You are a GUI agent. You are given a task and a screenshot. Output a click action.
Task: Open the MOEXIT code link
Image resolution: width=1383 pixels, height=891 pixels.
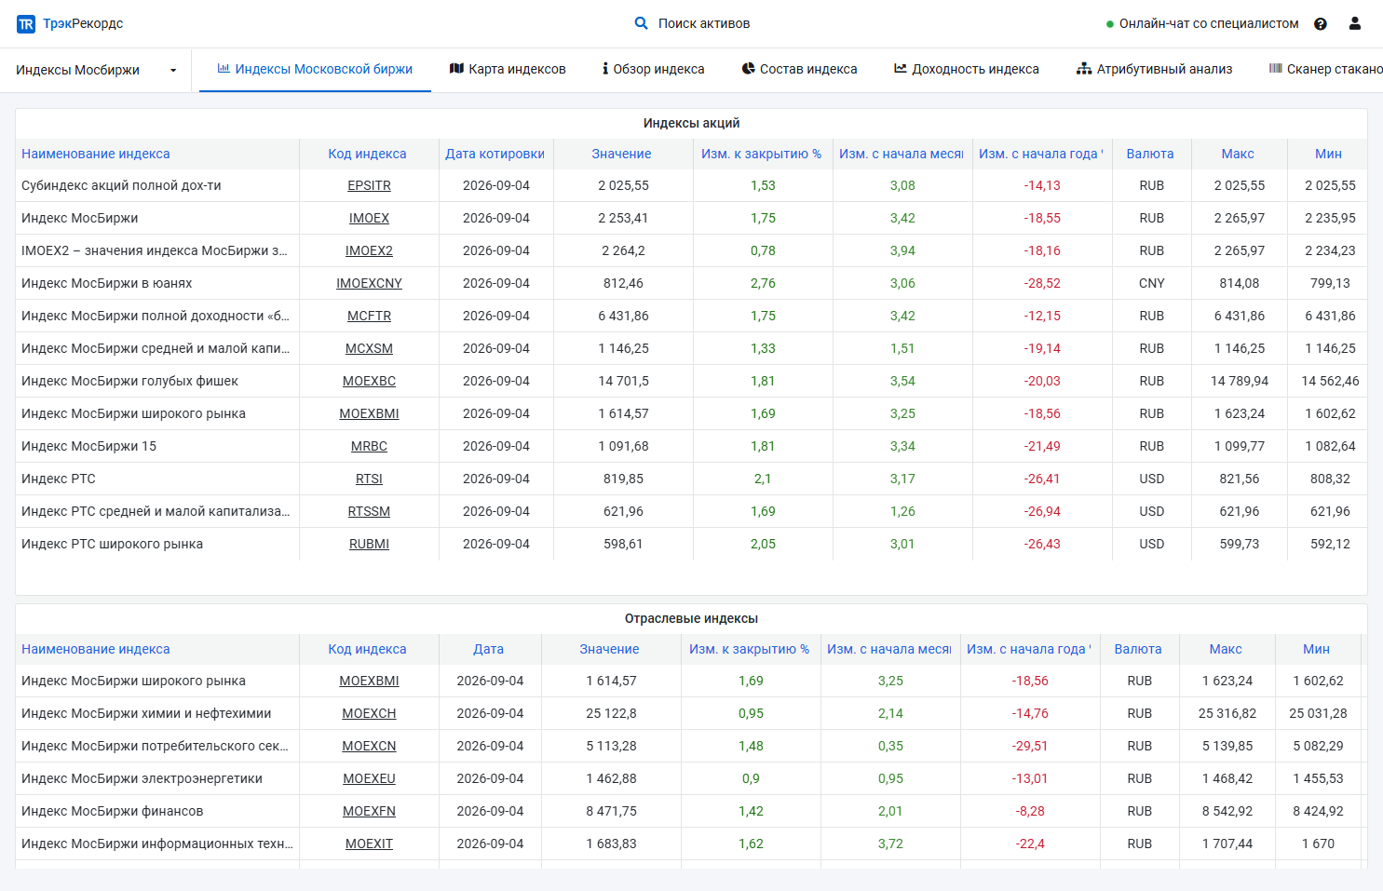tap(369, 844)
